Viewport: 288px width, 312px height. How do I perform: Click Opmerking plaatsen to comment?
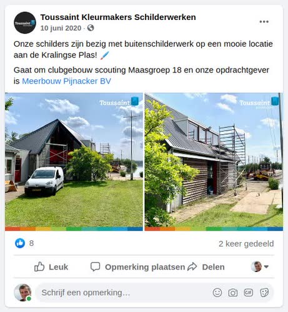[137, 267]
